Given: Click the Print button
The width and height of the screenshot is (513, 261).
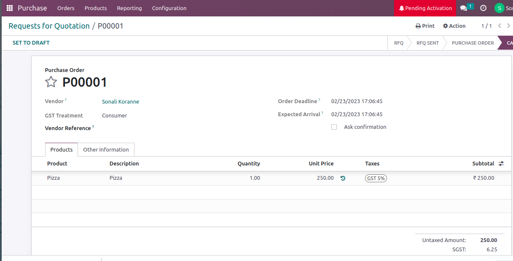Looking at the screenshot, I should [425, 26].
